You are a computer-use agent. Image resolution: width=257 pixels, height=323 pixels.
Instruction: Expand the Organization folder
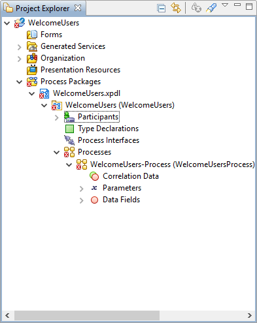[x=20, y=59]
